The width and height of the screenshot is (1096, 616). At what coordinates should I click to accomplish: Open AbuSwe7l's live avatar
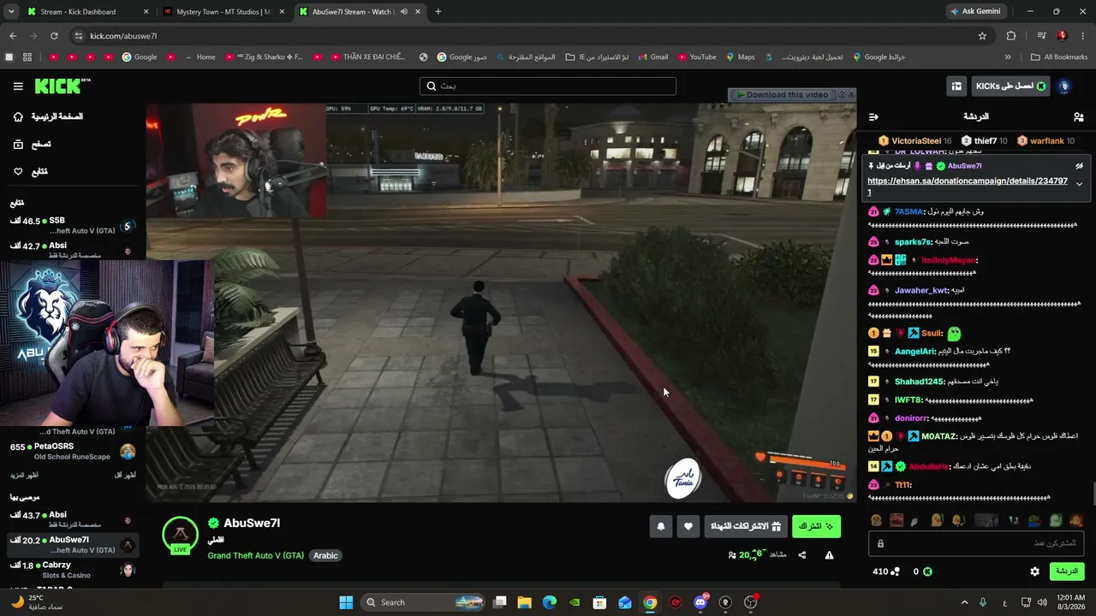pyautogui.click(x=180, y=536)
